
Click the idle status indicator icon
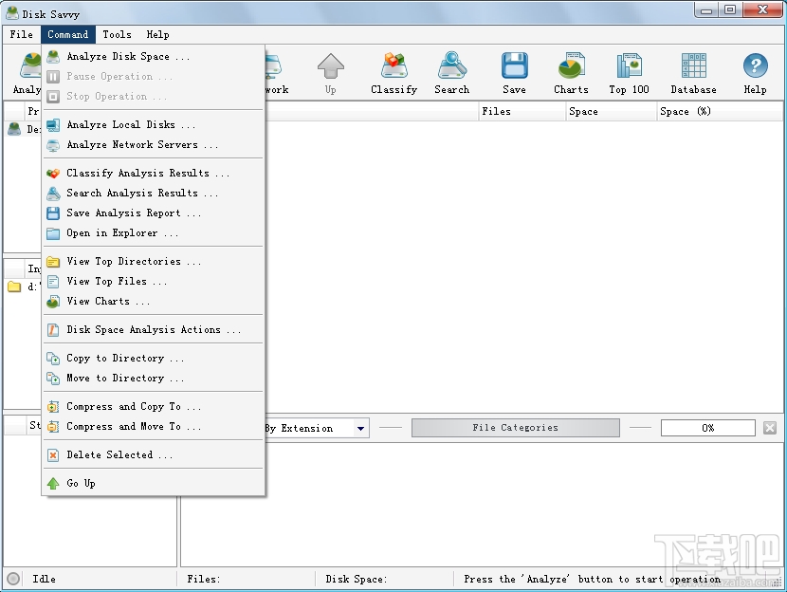[x=13, y=579]
